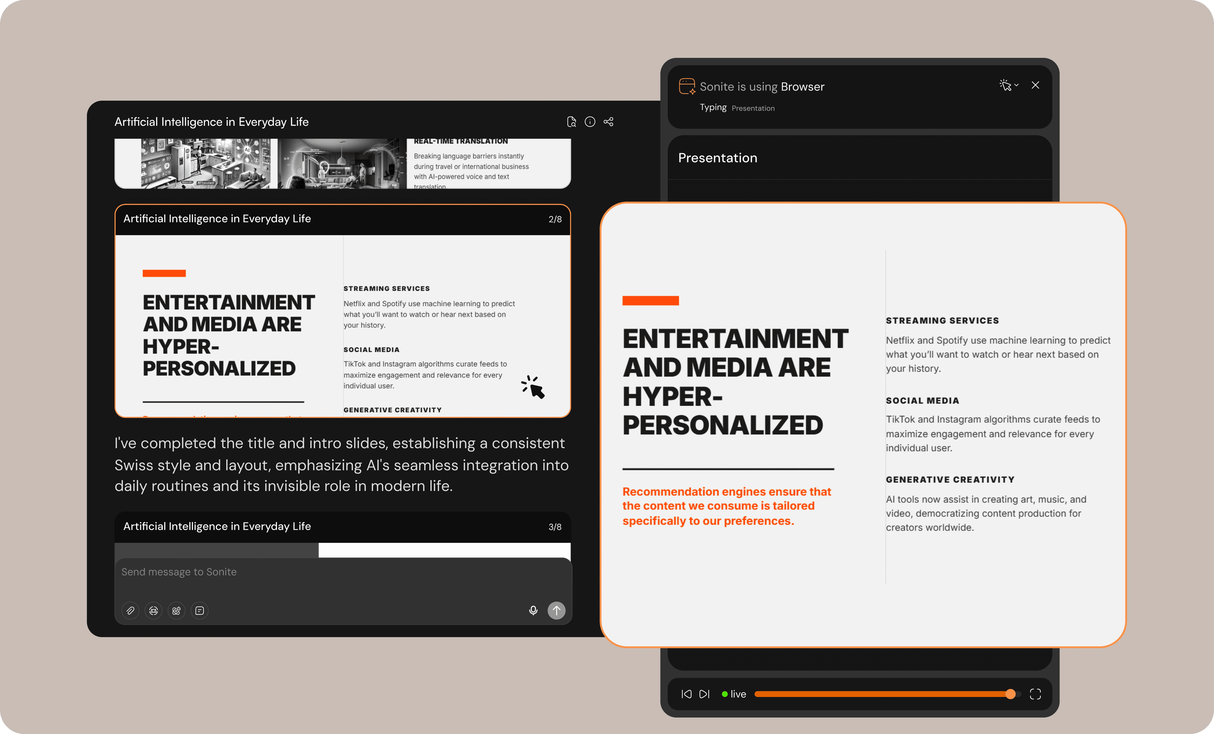Click the skip-forward playback control
Image resolution: width=1214 pixels, height=734 pixels.
(705, 694)
